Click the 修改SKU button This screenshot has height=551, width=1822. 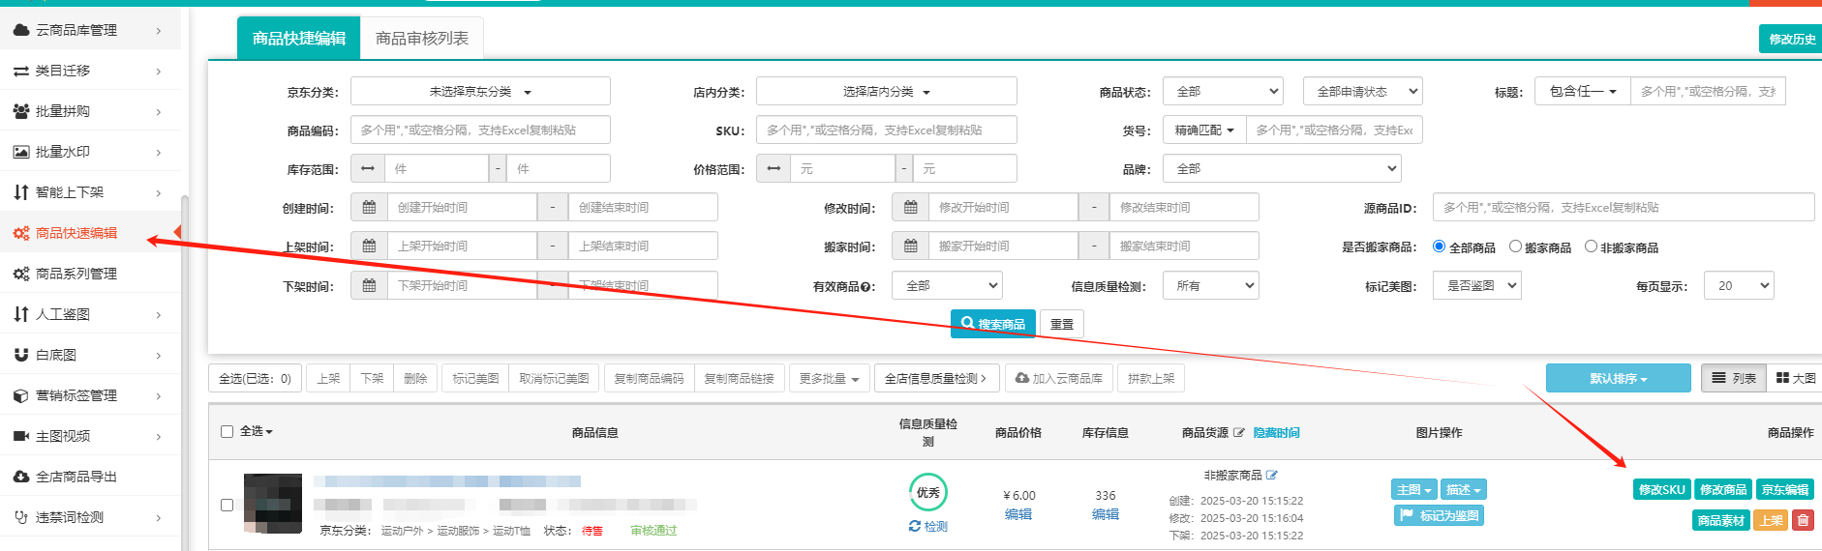[x=1661, y=490]
